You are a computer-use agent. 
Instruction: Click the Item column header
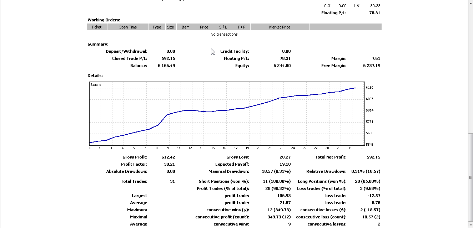[x=186, y=27]
